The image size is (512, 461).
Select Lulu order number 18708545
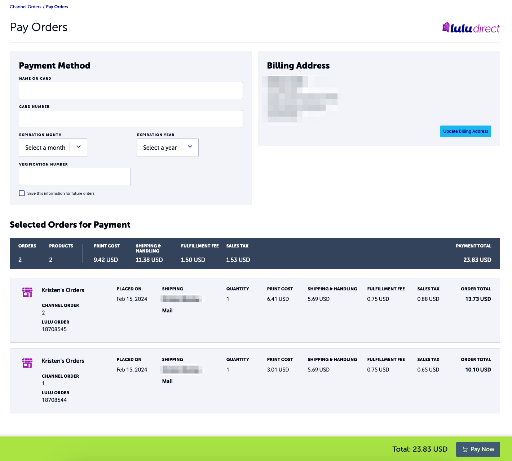coord(54,329)
